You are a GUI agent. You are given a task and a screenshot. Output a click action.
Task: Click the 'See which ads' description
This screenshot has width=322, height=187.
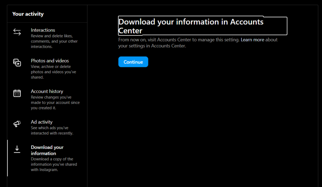pos(52,130)
